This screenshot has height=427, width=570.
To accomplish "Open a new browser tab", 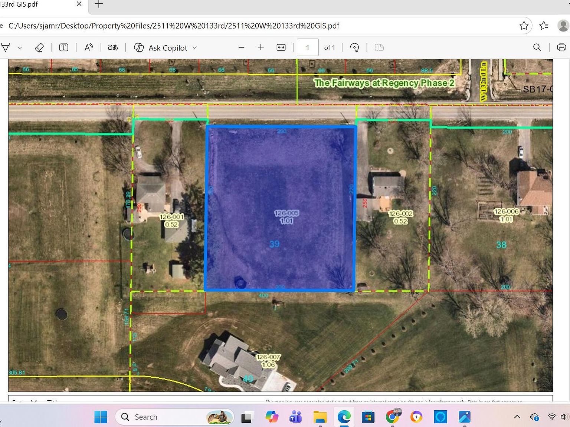I will click(x=99, y=4).
